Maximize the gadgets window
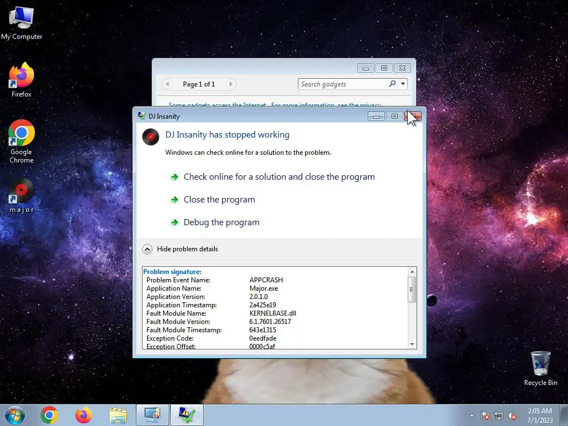Screen dimensions: 568x426 384,68
